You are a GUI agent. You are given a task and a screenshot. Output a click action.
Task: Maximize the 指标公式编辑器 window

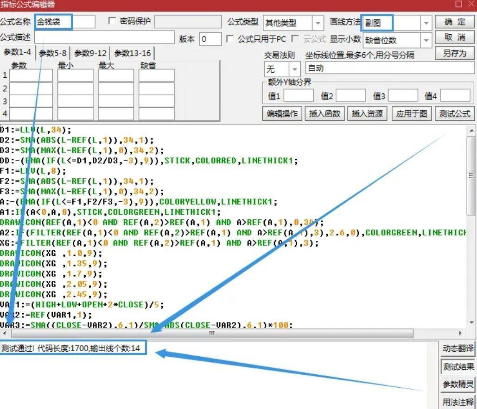(x=459, y=4)
